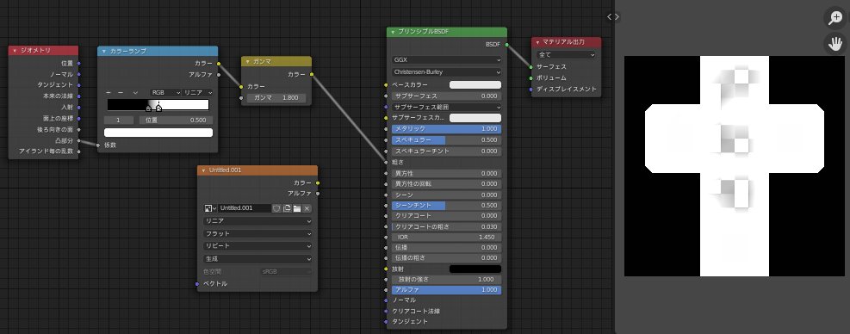Image resolution: width=850 pixels, height=334 pixels.
Task: Click the ベースカラー color swatch
Action: (475, 85)
